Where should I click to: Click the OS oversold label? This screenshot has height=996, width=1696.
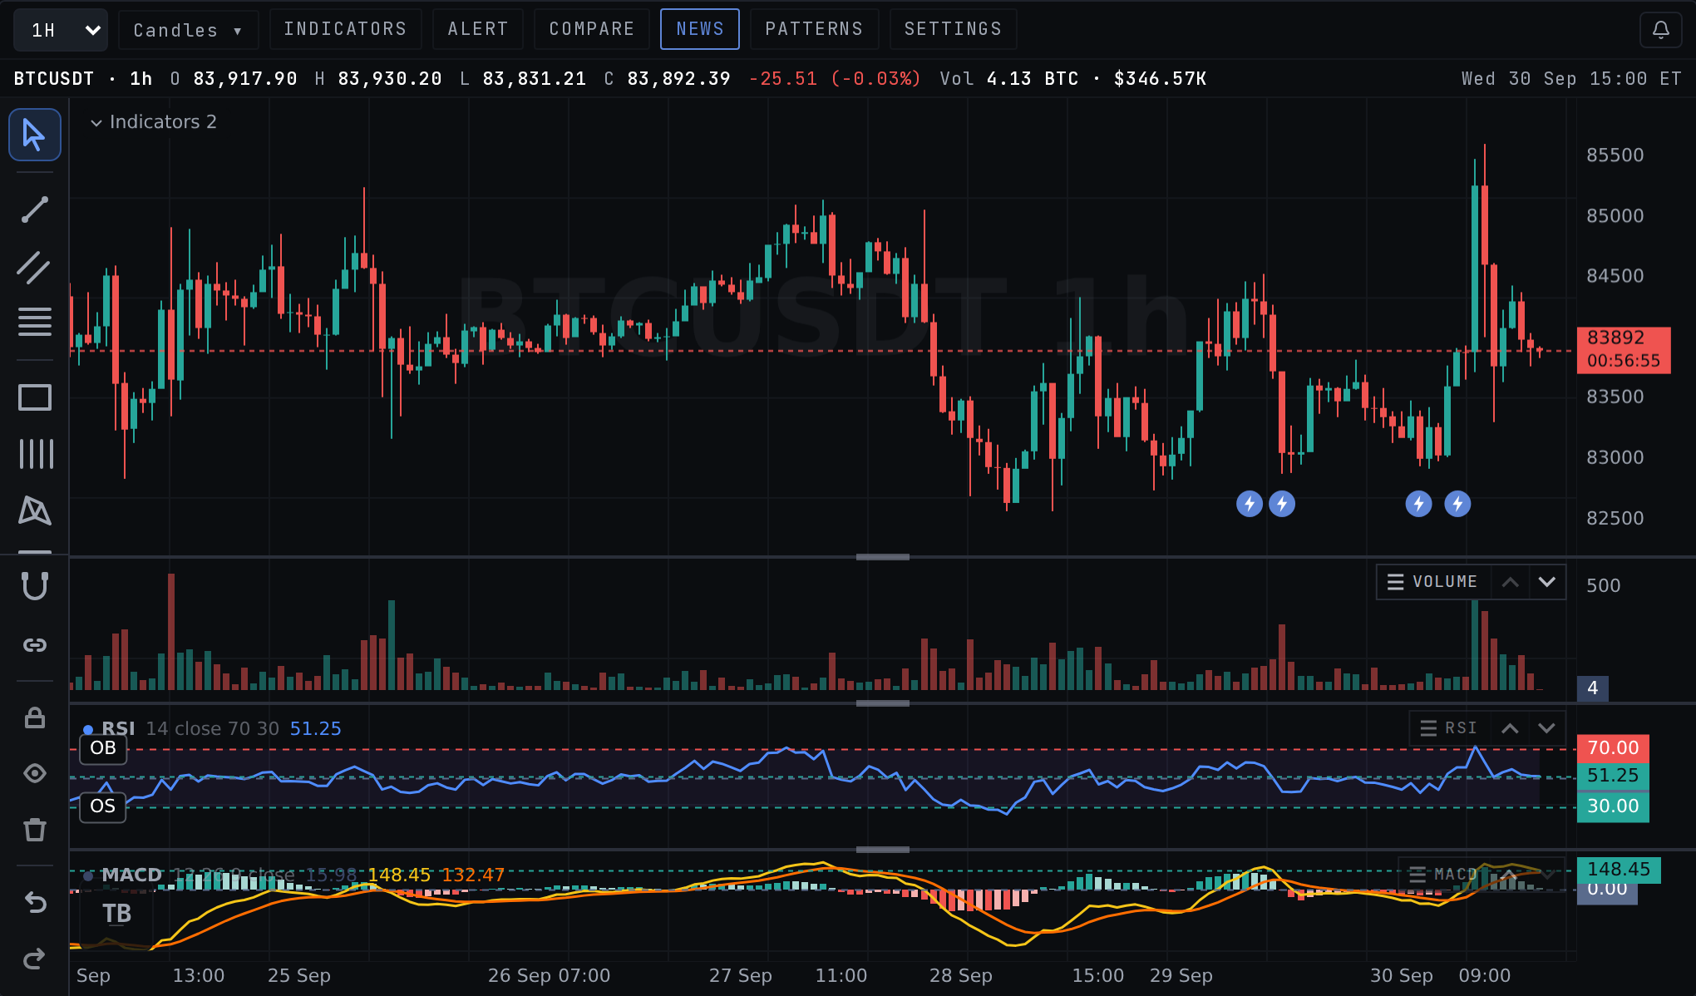(103, 806)
